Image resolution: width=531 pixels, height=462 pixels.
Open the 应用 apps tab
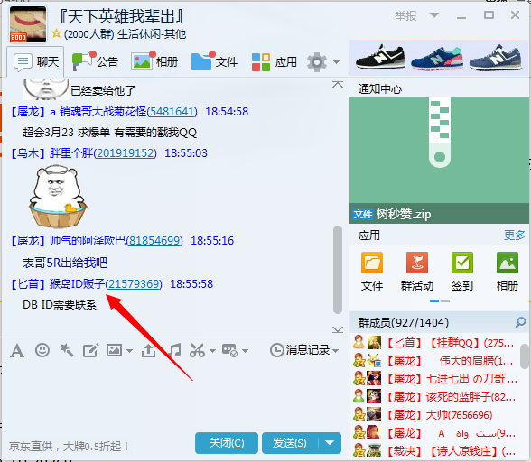[x=275, y=62]
